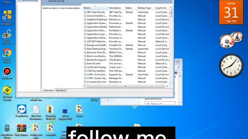Click the gear icon for 360 Total Security service
Image resolution: width=248 pixels, height=139 pixels.
85,12
